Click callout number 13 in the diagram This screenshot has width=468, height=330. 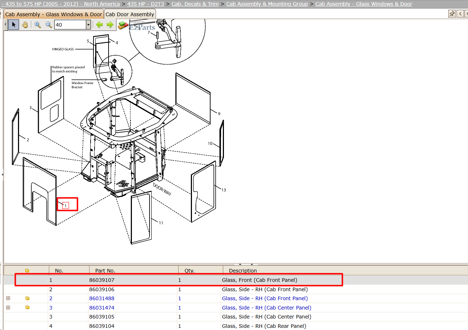[224, 190]
